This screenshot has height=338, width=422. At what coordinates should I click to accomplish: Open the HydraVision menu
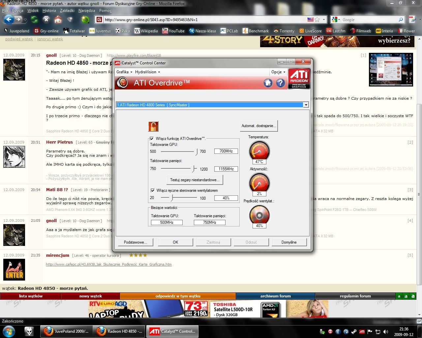click(147, 72)
